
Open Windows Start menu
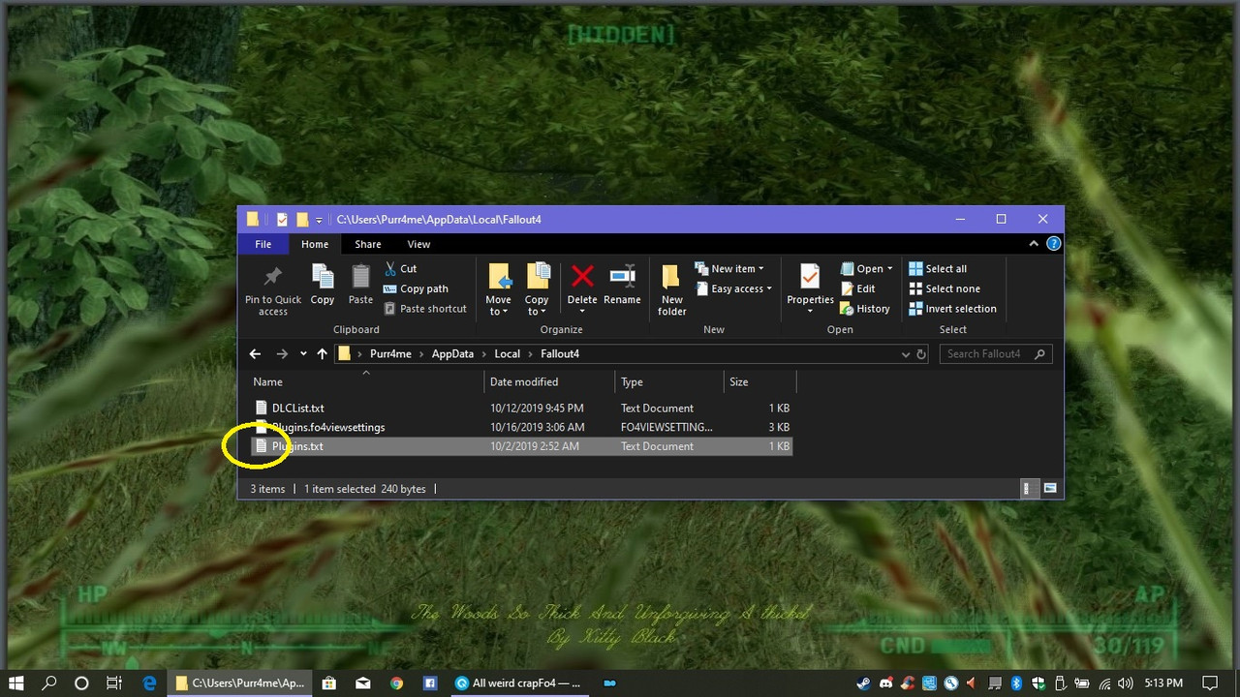[x=17, y=683]
